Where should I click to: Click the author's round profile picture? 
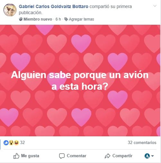tap(10, 10)
